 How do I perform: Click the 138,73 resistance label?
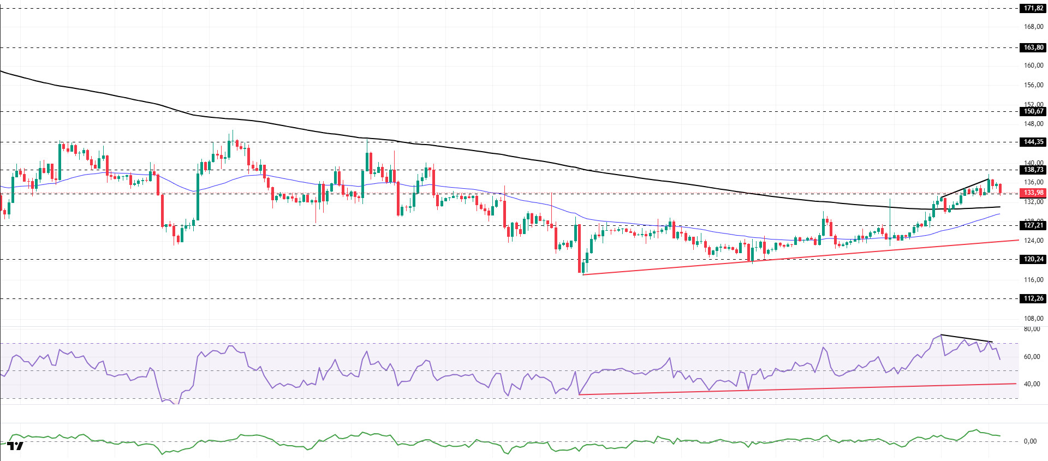[1033, 170]
